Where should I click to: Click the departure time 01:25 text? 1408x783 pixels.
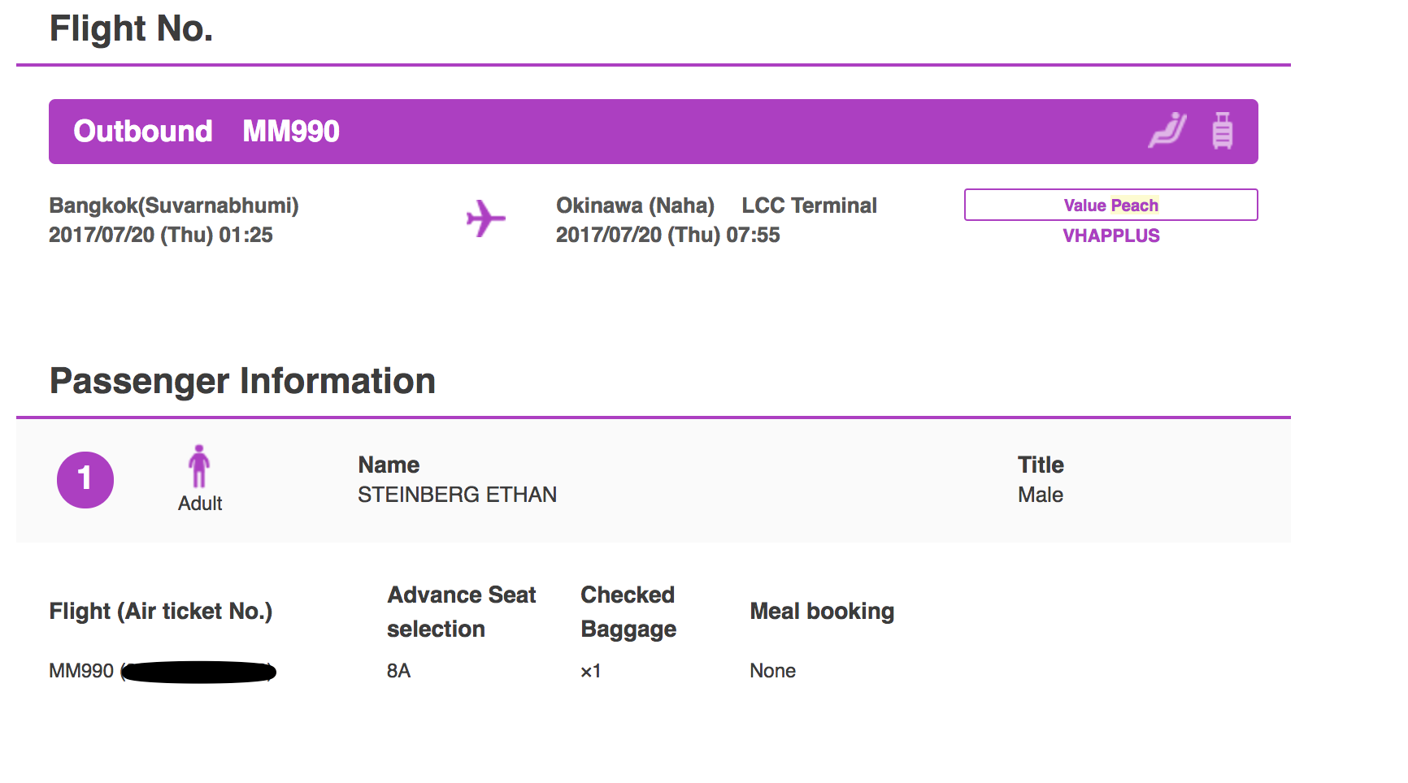click(x=246, y=235)
